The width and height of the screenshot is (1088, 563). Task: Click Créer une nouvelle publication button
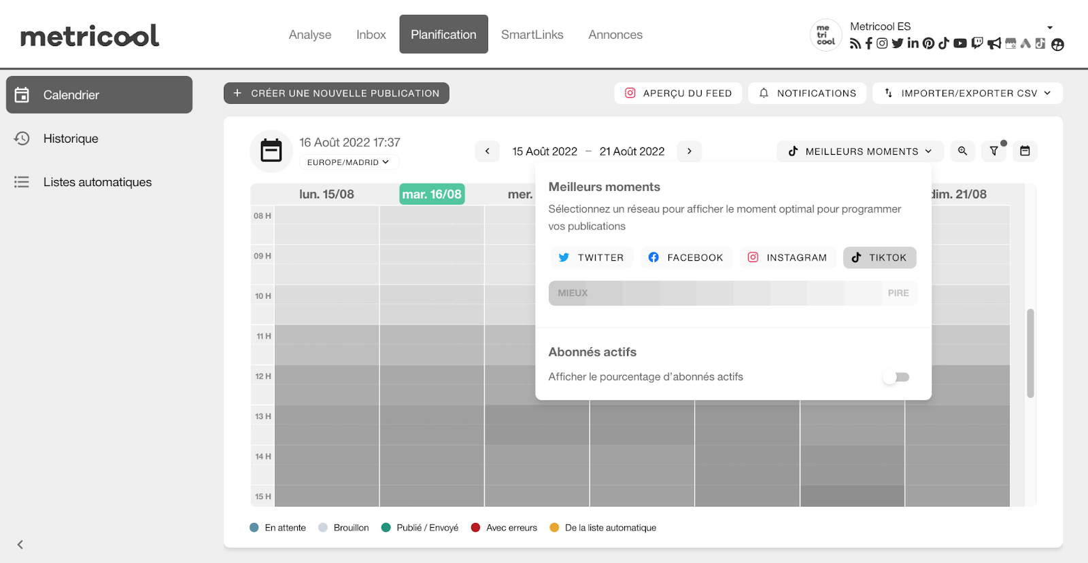click(x=337, y=93)
